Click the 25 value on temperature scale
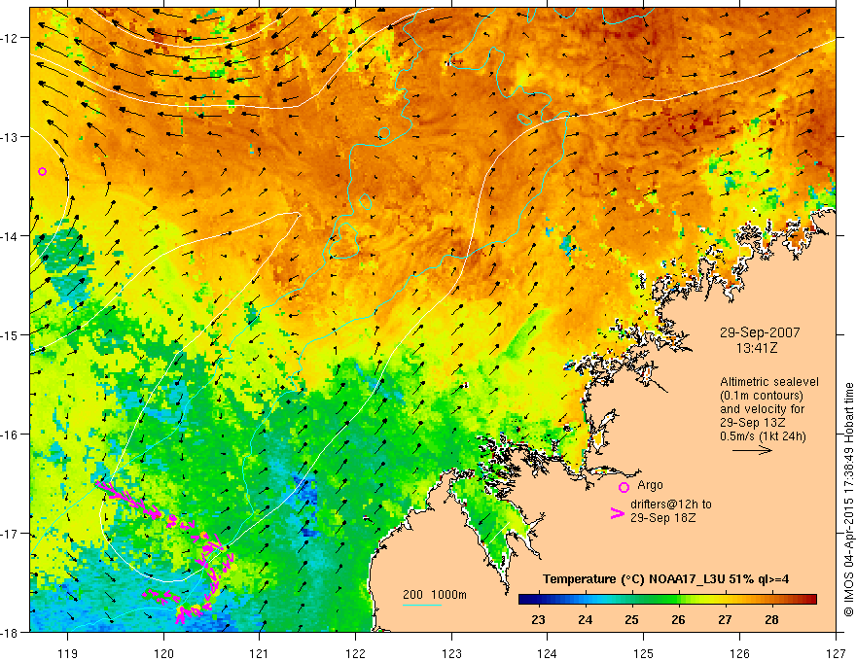856x661 pixels. click(x=631, y=620)
